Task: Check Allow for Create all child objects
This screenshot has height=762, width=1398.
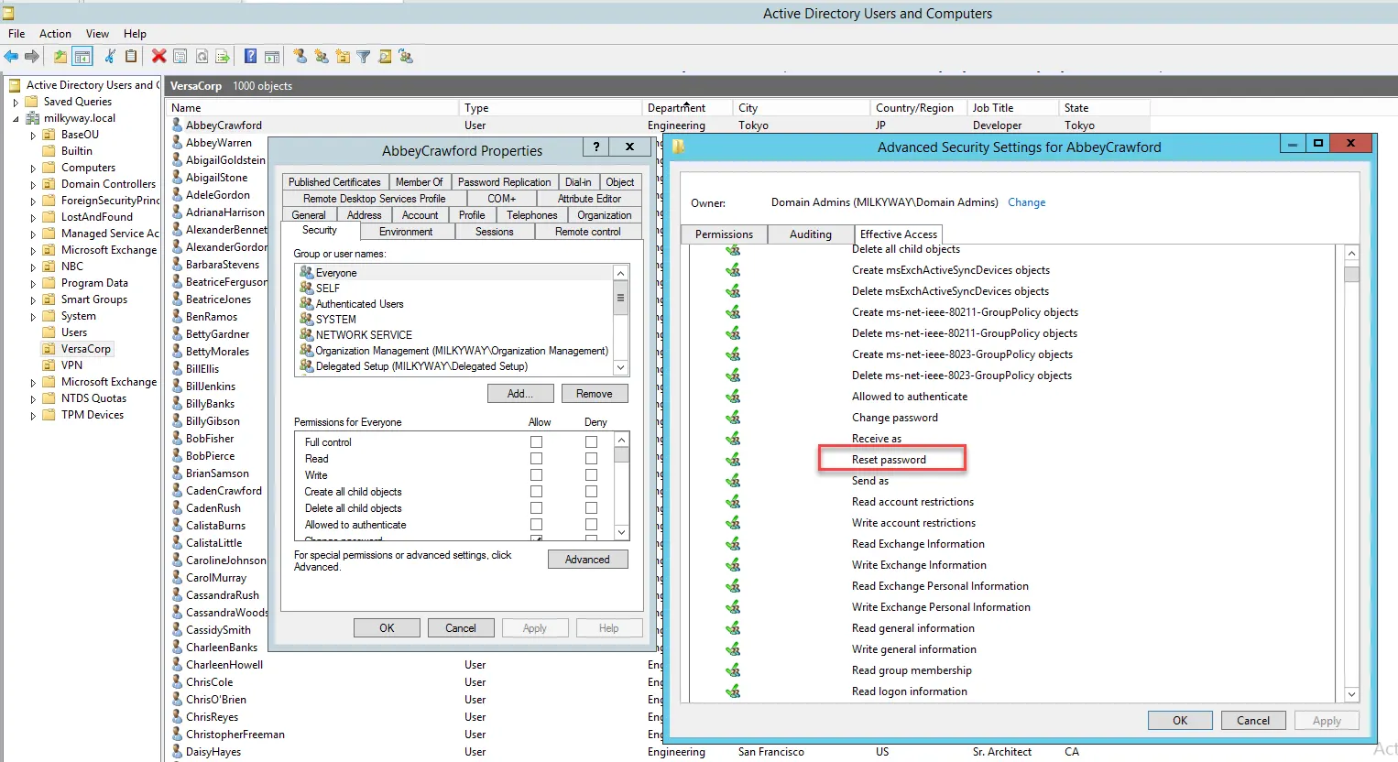Action: click(536, 492)
